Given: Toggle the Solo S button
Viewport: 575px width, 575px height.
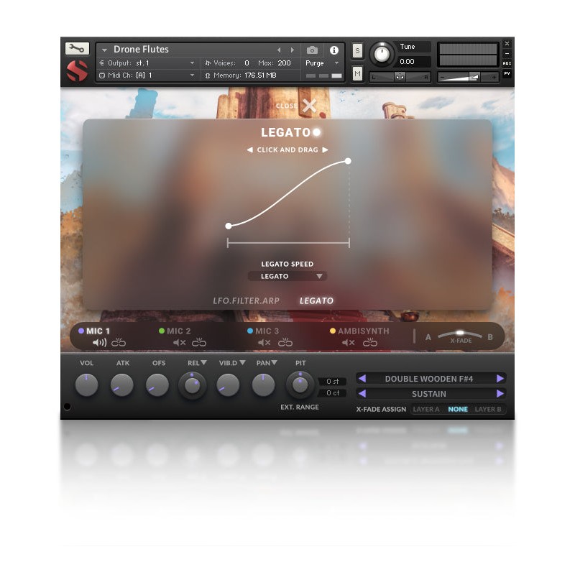Looking at the screenshot, I should (358, 50).
